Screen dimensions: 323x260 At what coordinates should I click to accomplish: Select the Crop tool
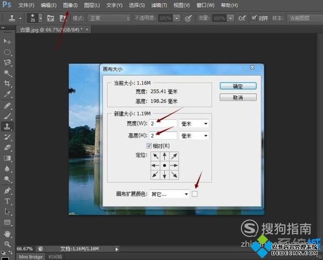pyautogui.click(x=8, y=83)
